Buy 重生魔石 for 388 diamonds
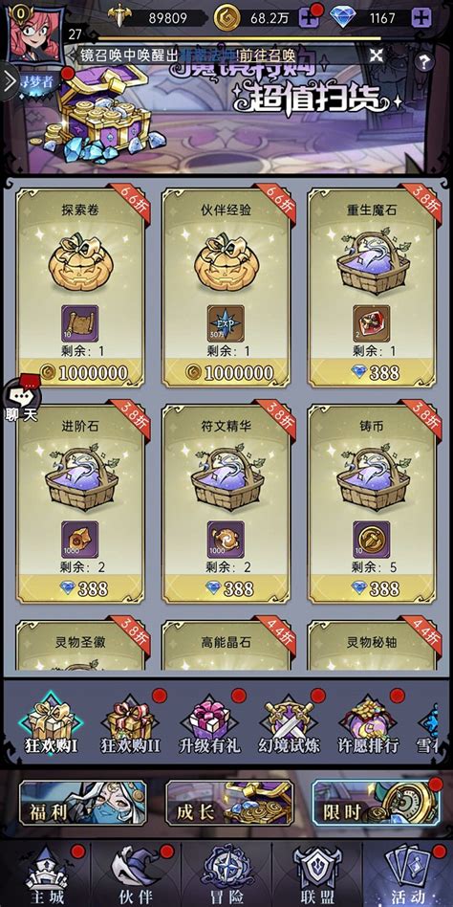453x907 pixels. click(x=372, y=372)
